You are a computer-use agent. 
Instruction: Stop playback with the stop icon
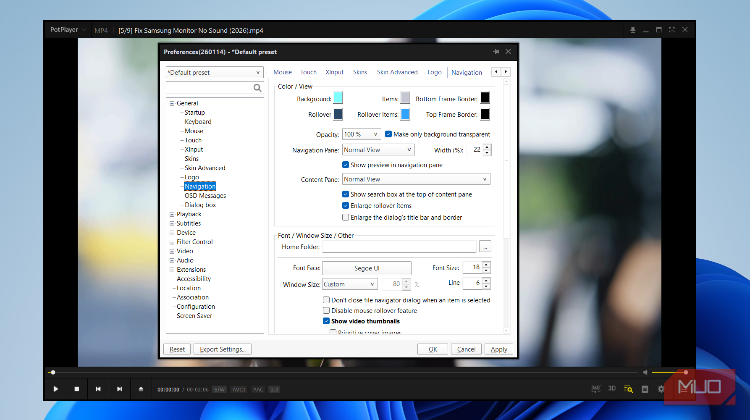click(77, 389)
